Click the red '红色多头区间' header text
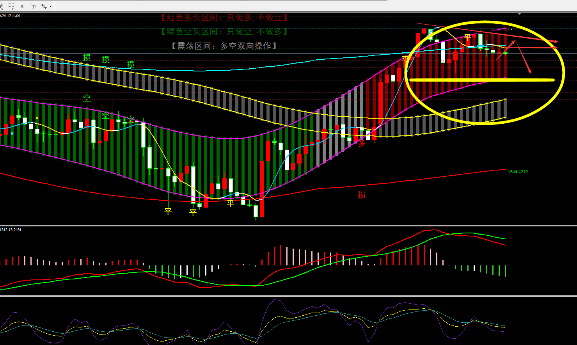The image size is (577, 345). pos(224,18)
